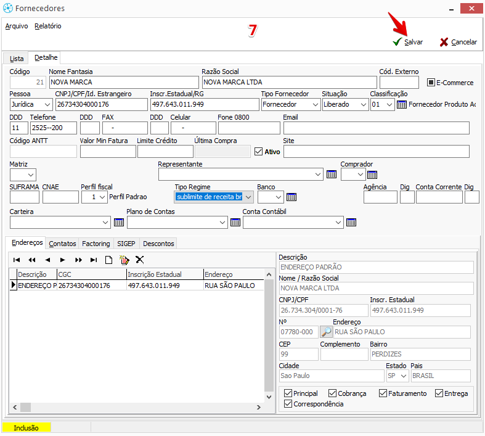Image resolution: width=485 pixels, height=436 pixels.
Task: Expand the Perfil fiscal dropdown
Action: click(102, 197)
